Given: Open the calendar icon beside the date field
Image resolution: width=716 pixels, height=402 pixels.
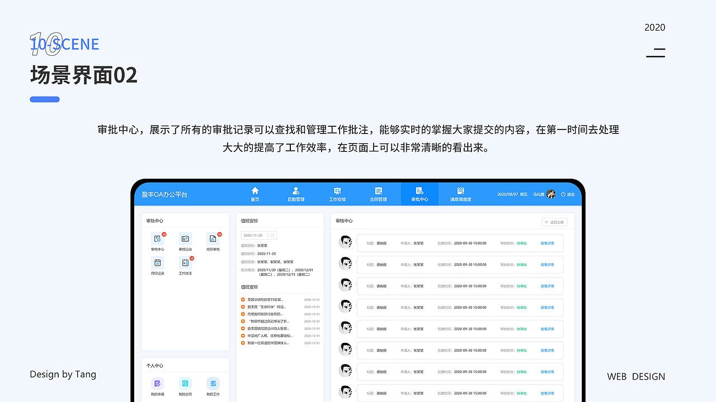Looking at the screenshot, I should (x=273, y=235).
